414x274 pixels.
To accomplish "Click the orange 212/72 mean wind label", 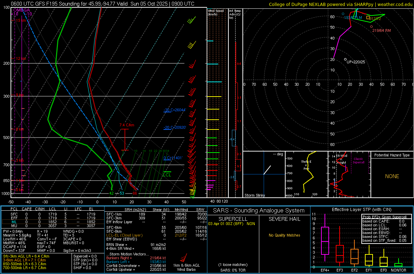I will pyautogui.click(x=375, y=19).
